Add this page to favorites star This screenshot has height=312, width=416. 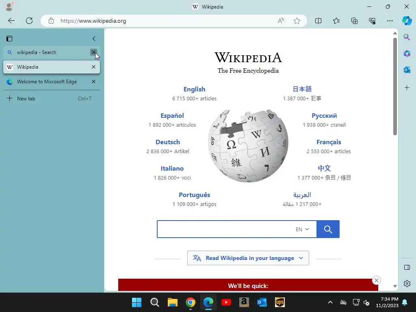297,21
